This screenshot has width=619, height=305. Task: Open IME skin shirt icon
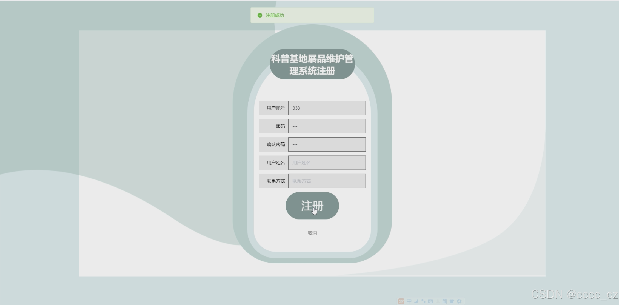point(452,301)
